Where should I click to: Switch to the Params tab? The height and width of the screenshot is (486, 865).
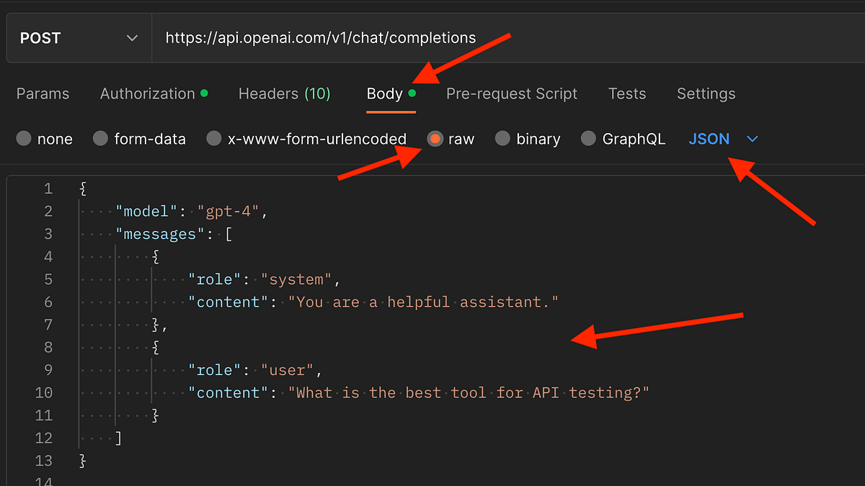pyautogui.click(x=43, y=94)
